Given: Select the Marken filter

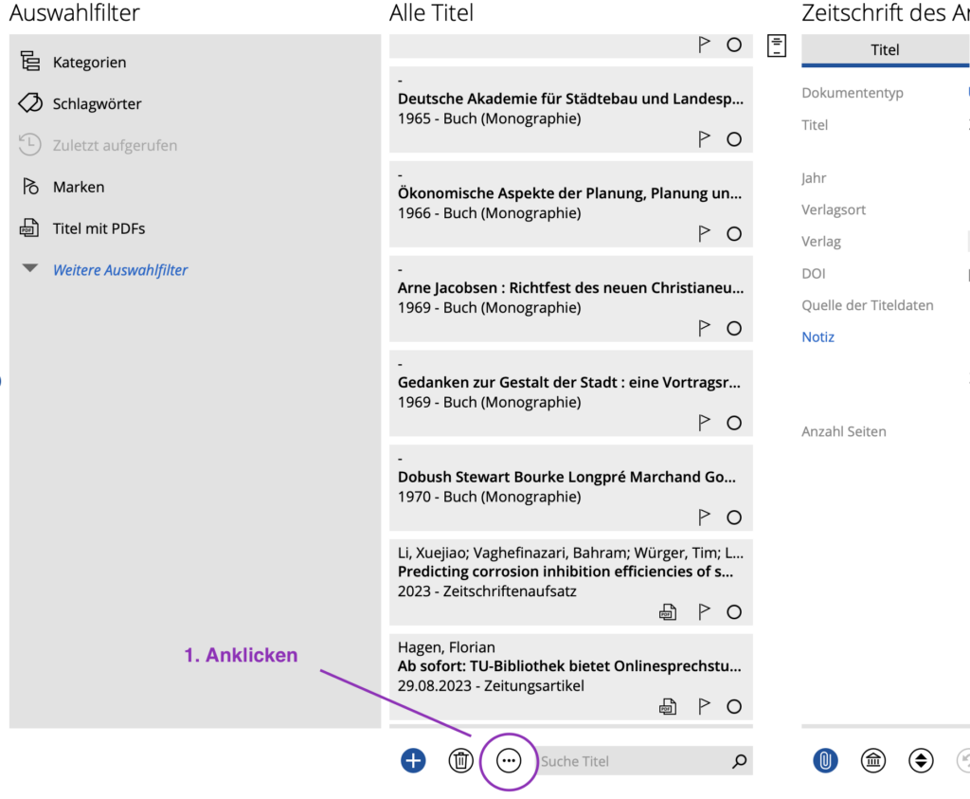Looking at the screenshot, I should tap(62, 187).
